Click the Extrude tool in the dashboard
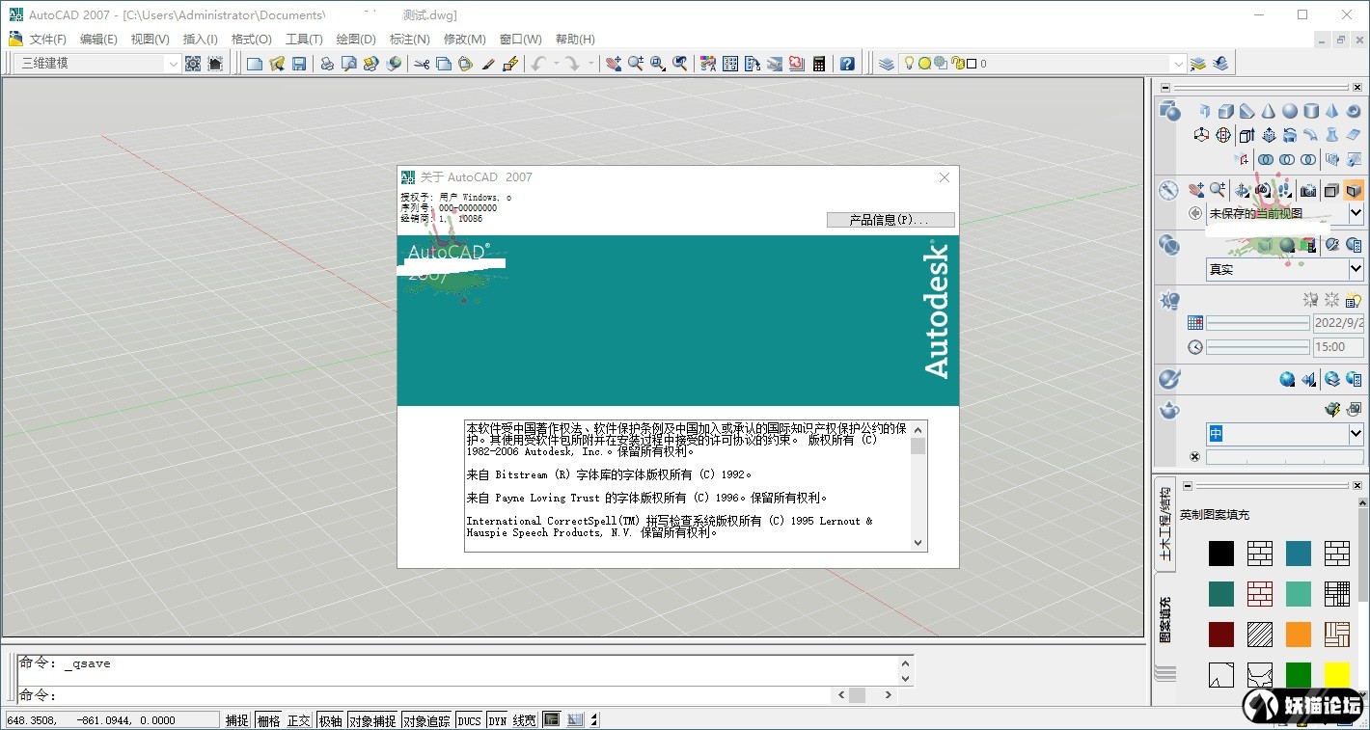Screen dimensions: 1370x730 point(1247,135)
